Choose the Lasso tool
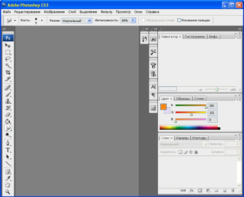Viewport: 244px width, 197px height. tap(8, 59)
